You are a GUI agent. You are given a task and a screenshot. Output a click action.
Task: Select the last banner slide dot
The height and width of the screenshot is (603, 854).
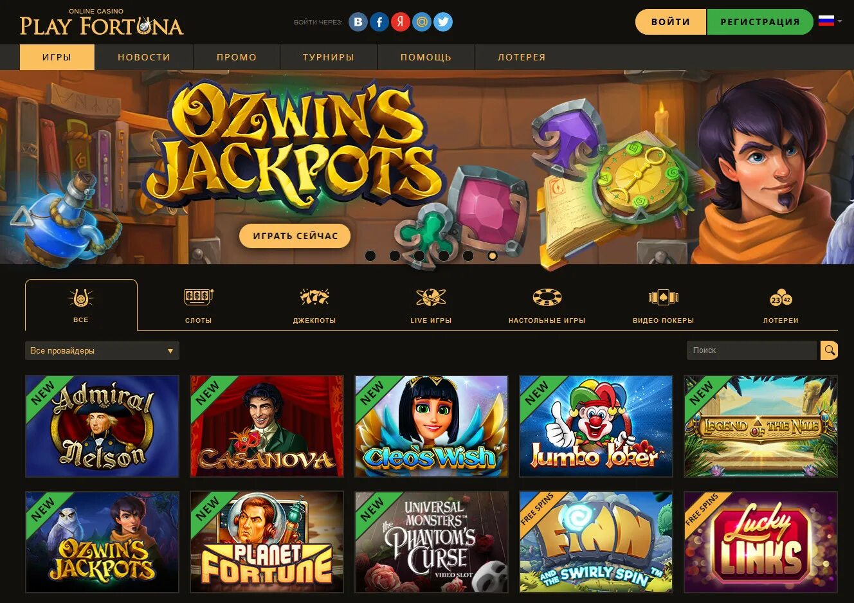click(493, 256)
